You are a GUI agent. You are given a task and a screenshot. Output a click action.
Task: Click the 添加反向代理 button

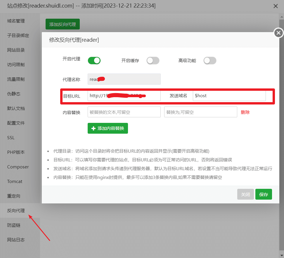tap(63, 24)
